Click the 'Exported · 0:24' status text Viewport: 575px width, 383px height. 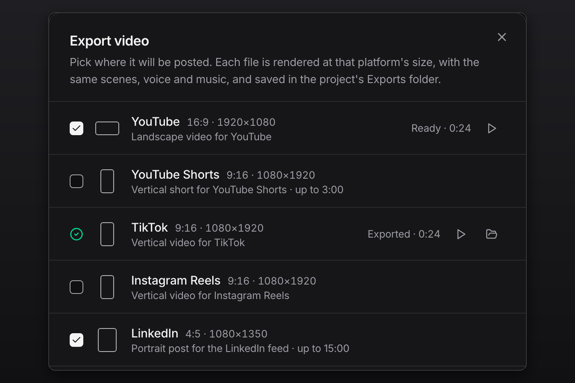click(x=404, y=234)
